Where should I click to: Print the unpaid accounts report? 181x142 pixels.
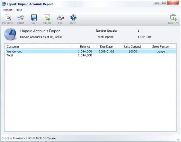(x=21, y=19)
